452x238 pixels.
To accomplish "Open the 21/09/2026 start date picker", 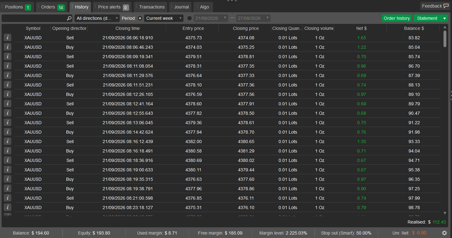I will 211,18.
